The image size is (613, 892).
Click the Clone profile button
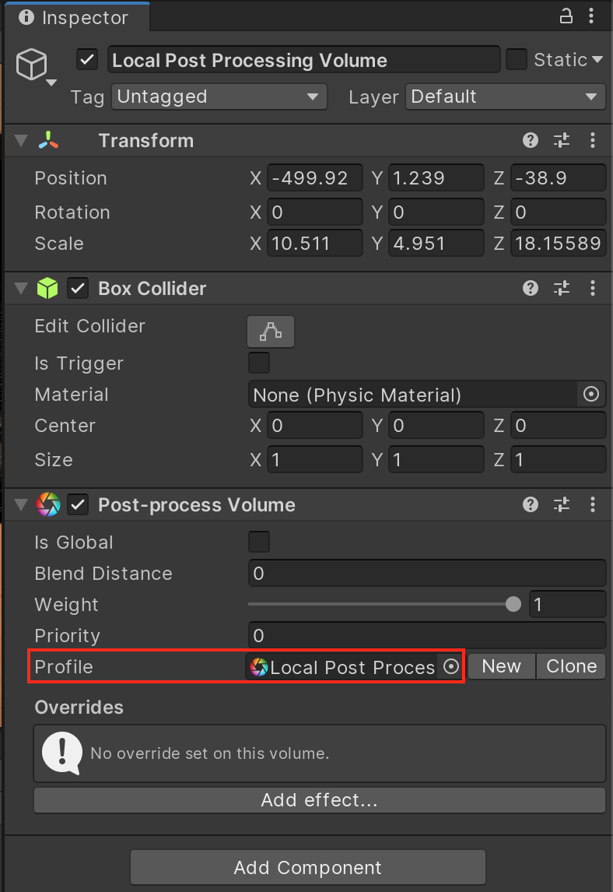[x=571, y=667]
